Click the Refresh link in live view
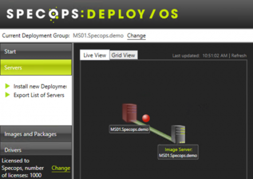The image size is (253, 179). (x=239, y=56)
